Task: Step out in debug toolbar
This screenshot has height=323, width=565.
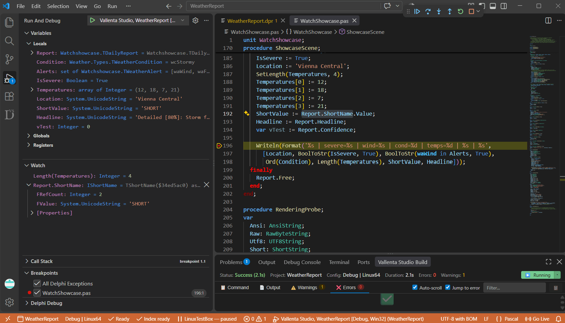Action: pyautogui.click(x=450, y=11)
